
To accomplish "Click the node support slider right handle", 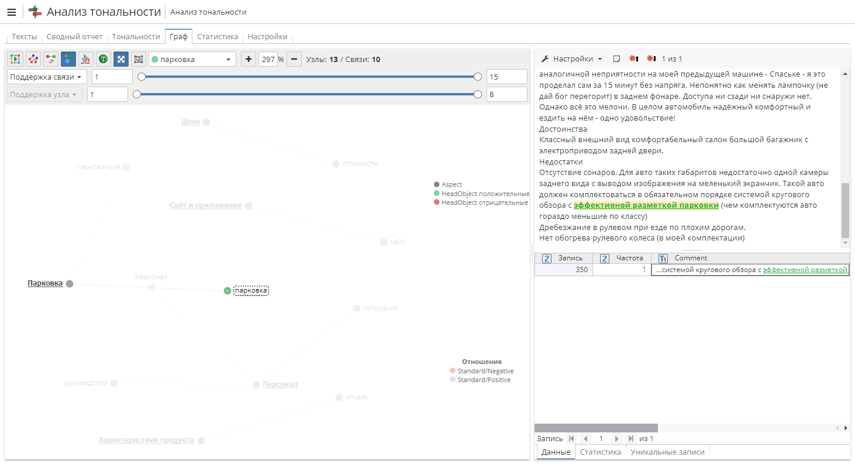I will point(478,94).
